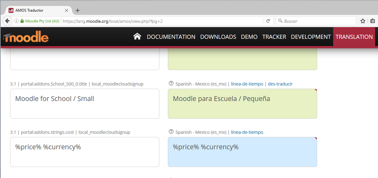Image resolution: width=378 pixels, height=178 pixels.
Task: Open the DOWNLOADS menu
Action: point(218,37)
